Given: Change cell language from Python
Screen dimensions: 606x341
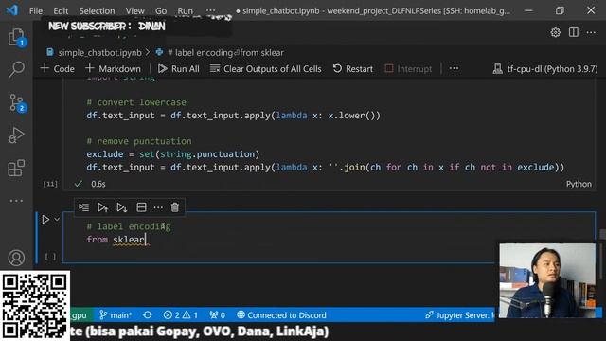Looking at the screenshot, I should coord(579,184).
